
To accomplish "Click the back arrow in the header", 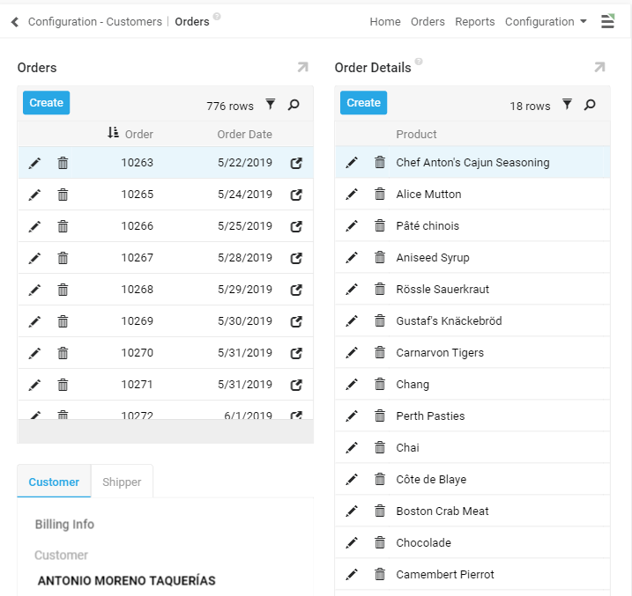I will pos(15,22).
